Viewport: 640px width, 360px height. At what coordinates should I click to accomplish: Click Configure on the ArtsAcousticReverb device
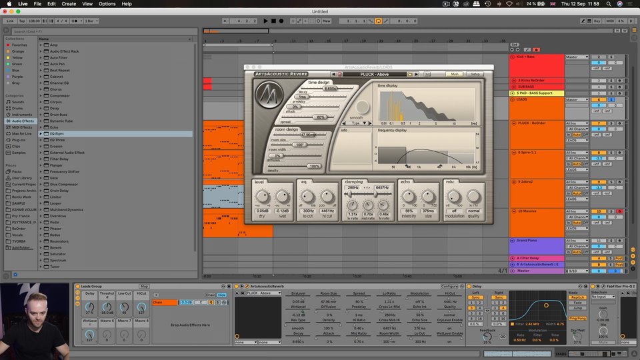point(449,287)
